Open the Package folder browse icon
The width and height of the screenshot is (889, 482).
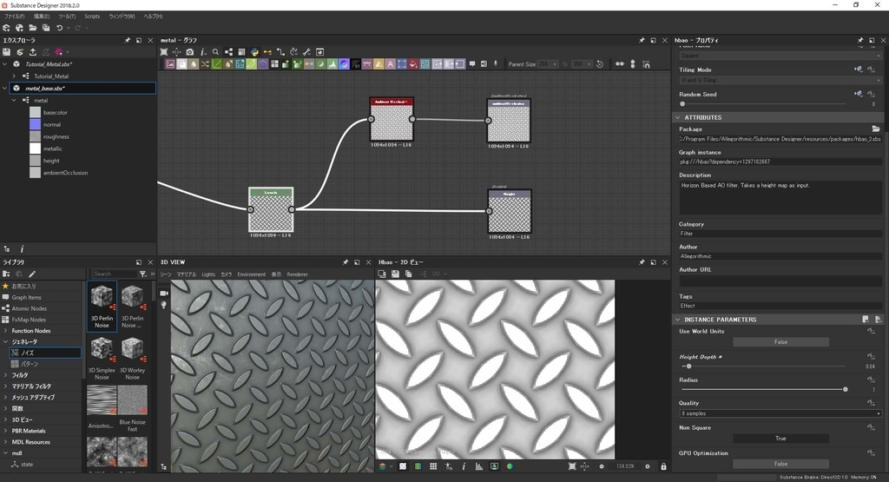pos(876,129)
